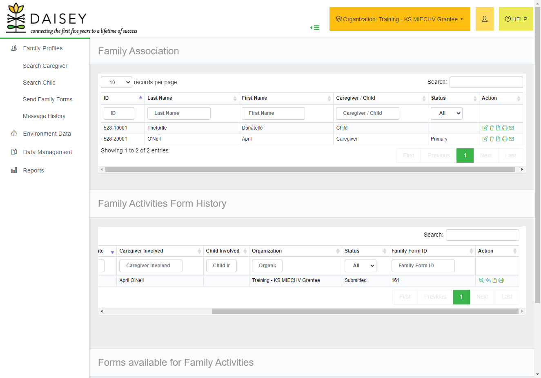Viewport: 541px width, 378px height.
Task: Focus the Caregiver Involved filter field
Action: click(x=151, y=266)
